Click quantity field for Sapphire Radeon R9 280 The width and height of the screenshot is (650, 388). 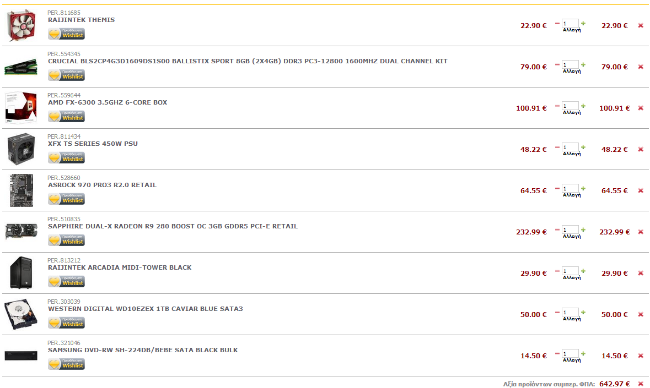click(x=570, y=230)
